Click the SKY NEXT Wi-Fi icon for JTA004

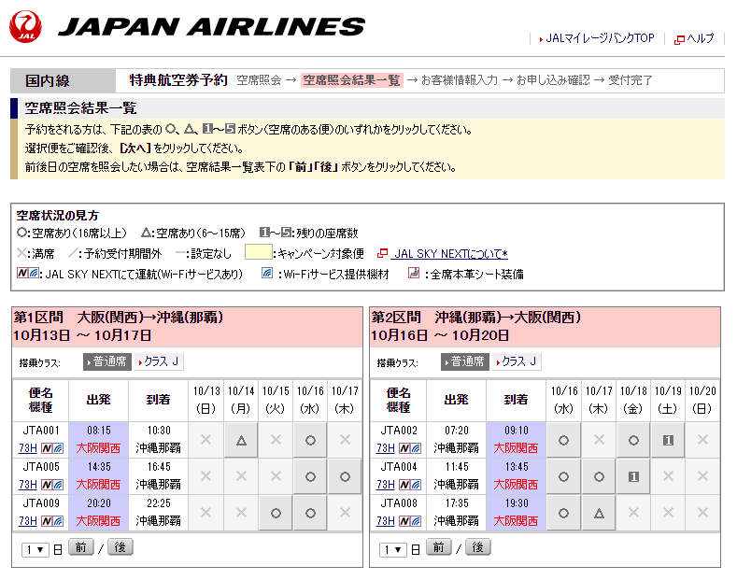coord(410,485)
